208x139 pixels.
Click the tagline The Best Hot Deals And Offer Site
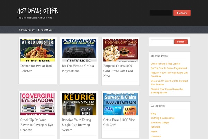coord(35,18)
